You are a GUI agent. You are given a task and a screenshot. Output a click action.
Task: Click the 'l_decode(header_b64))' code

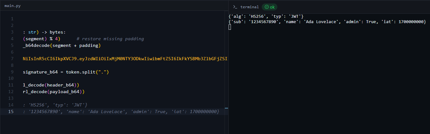click(x=51, y=85)
